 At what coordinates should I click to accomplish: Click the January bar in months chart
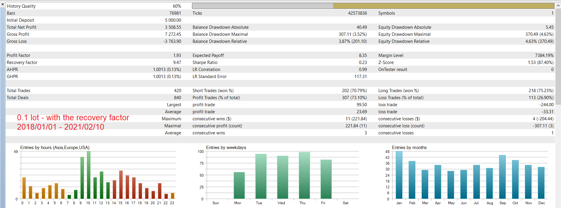[x=399, y=175]
